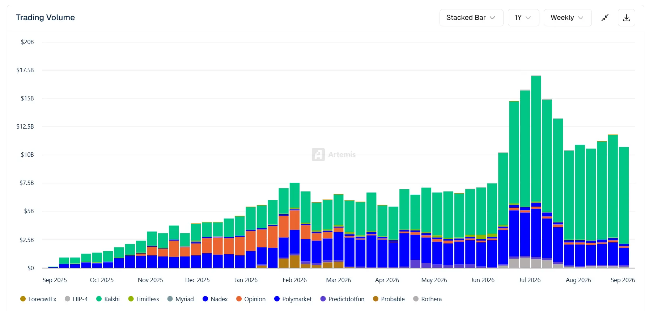Click the $12.5B y-axis label
This screenshot has height=311, width=649.
(25, 126)
